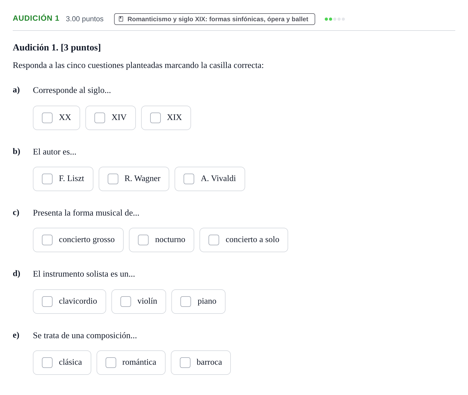Click the green difficulty dots indicator

pos(335,19)
